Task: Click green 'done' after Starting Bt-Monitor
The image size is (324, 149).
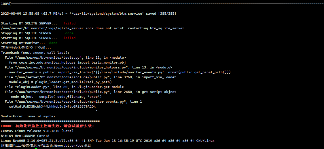Action: coord(53,43)
